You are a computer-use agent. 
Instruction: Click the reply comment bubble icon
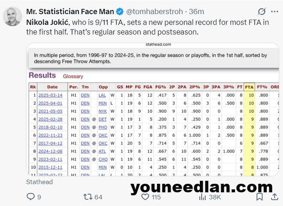click(30, 197)
